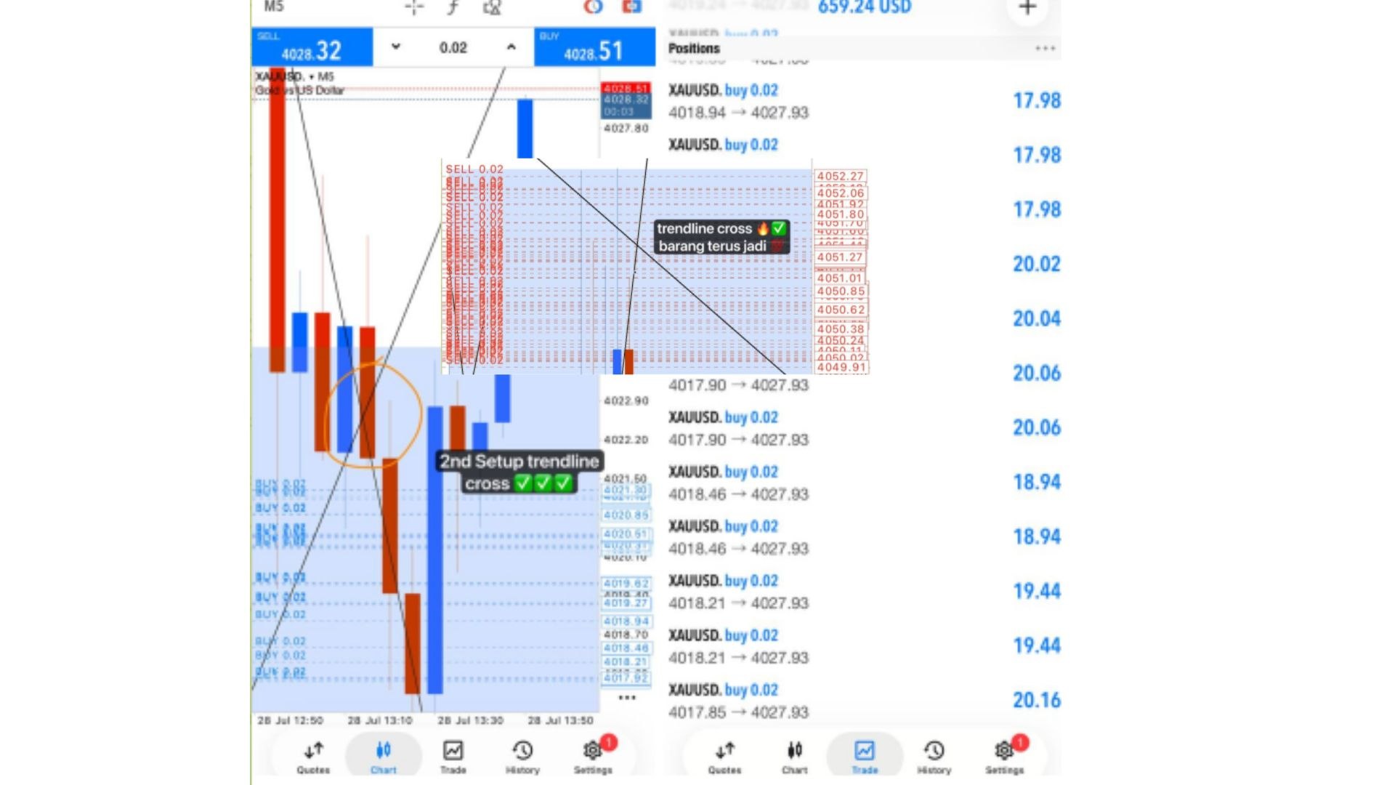The width and height of the screenshot is (1395, 785).
Task: Select Chart in the chart screen's bottom bar
Action: 384,757
